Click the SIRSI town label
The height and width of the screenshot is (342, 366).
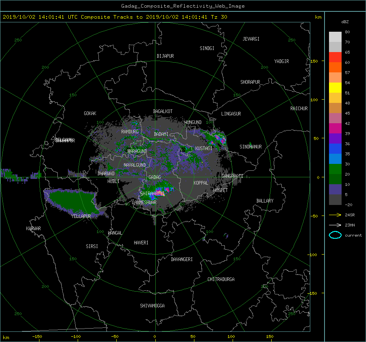[92, 246]
